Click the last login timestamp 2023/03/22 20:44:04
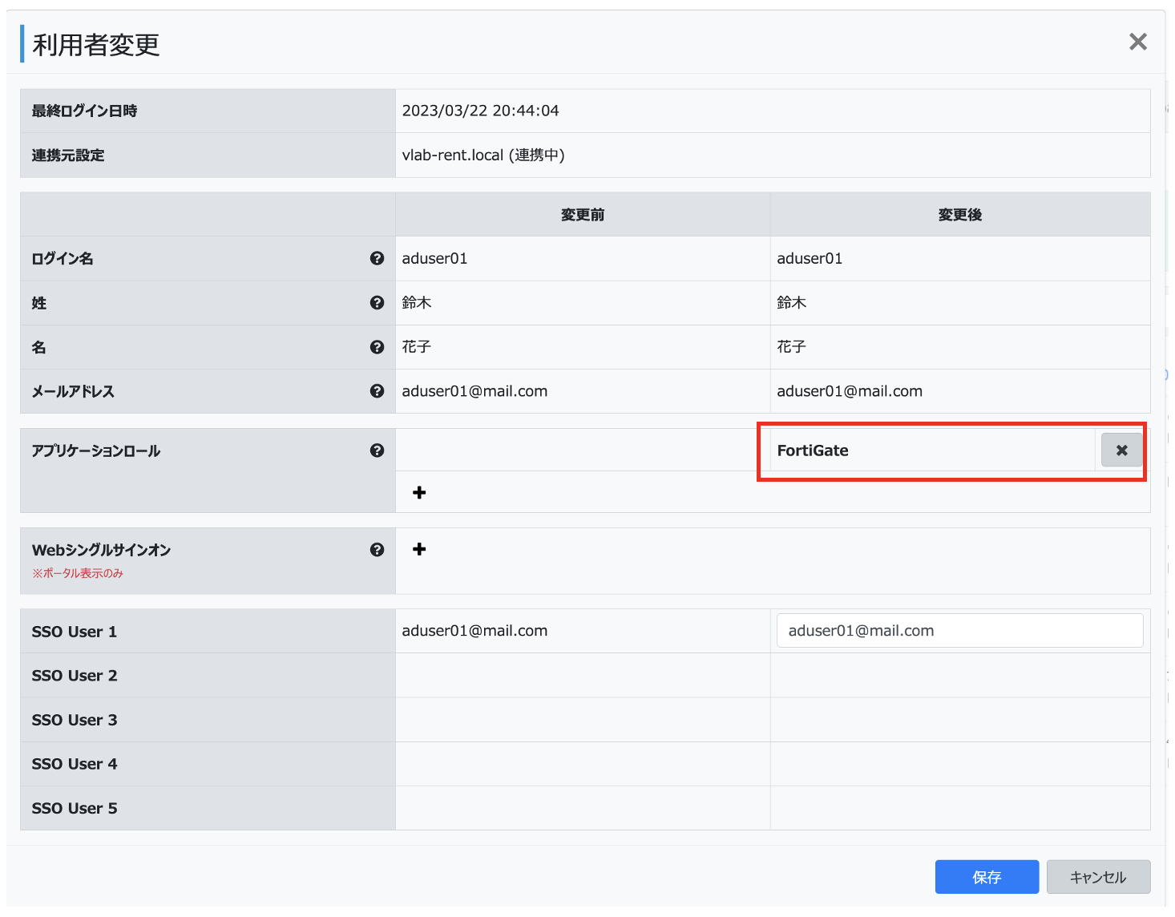The height and width of the screenshot is (917, 1175). 480,111
